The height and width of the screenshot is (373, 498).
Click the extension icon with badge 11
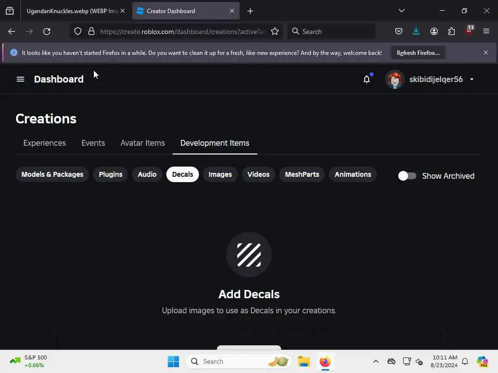tap(469, 31)
